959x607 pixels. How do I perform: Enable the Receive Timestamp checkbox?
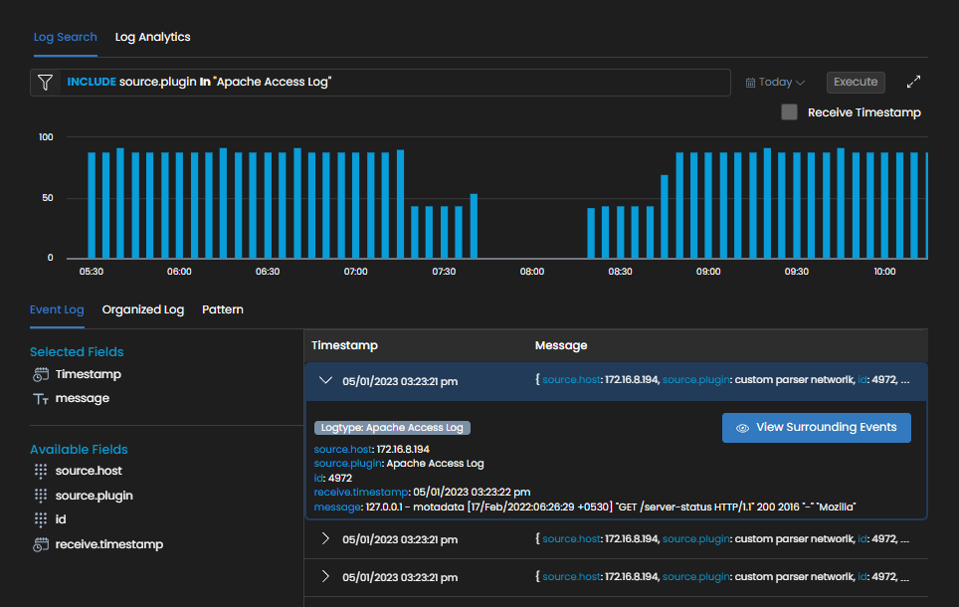pyautogui.click(x=790, y=112)
